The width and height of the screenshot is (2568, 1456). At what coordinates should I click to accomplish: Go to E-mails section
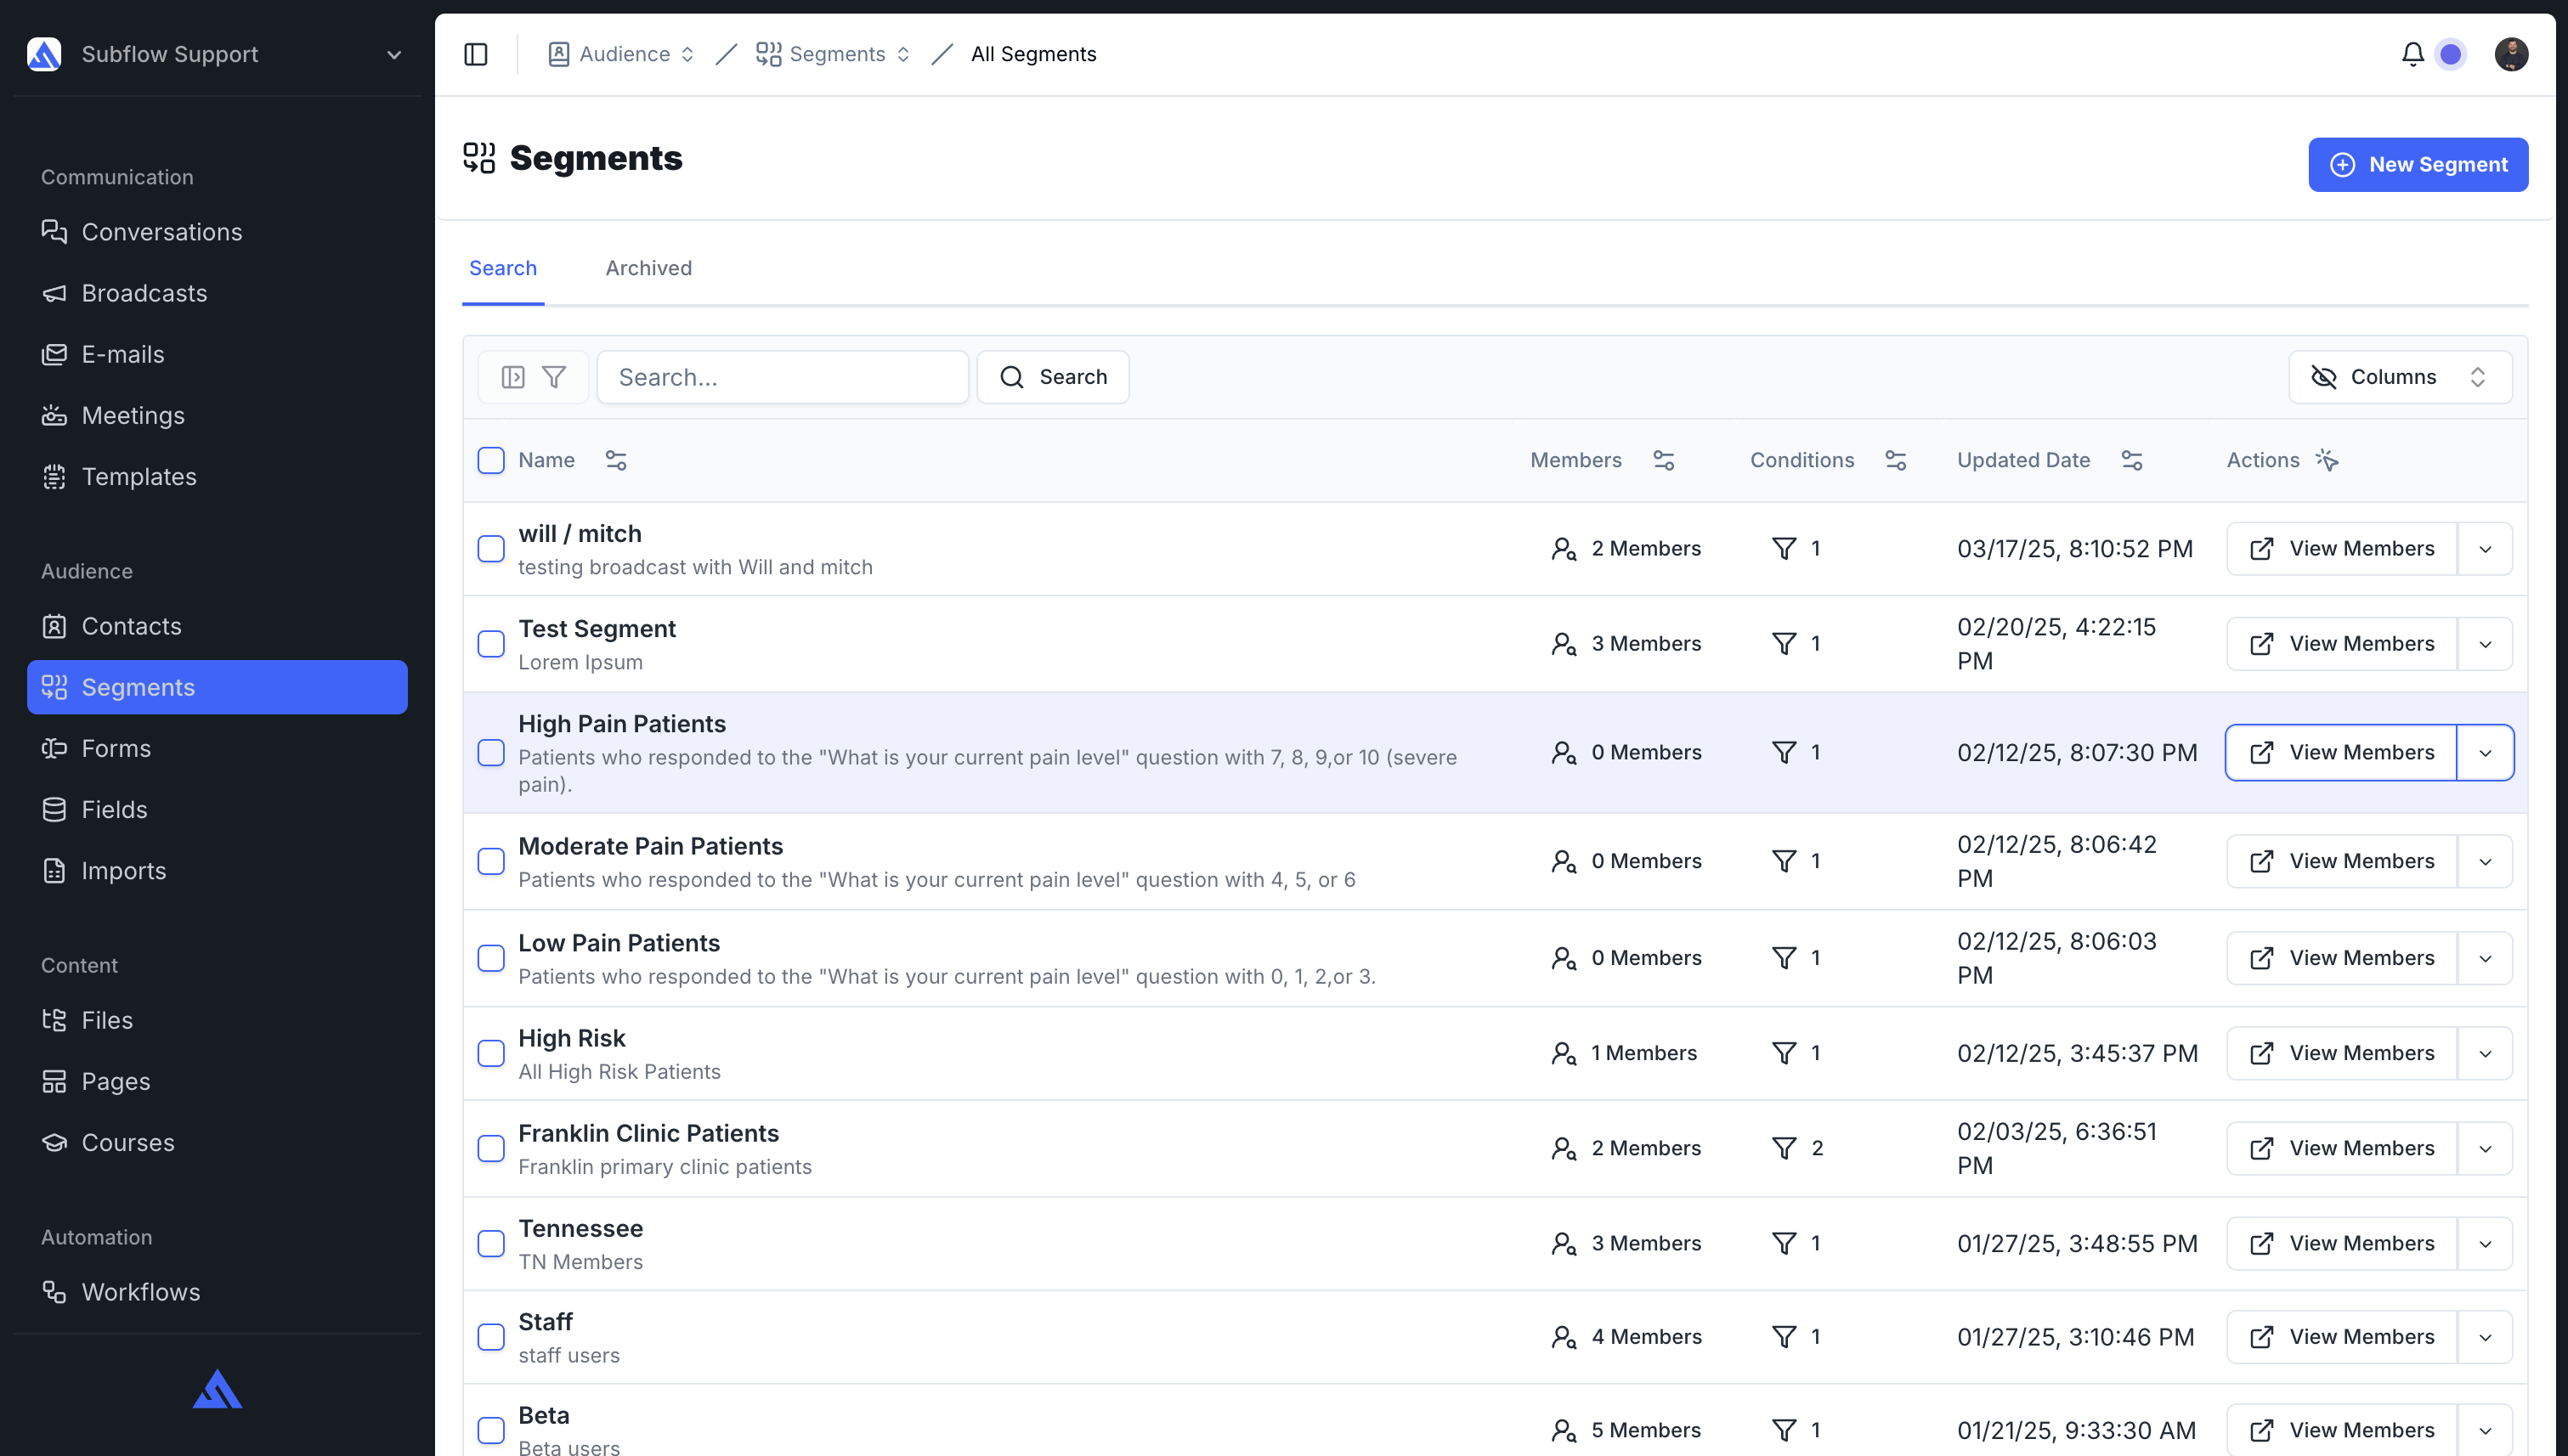(217, 354)
